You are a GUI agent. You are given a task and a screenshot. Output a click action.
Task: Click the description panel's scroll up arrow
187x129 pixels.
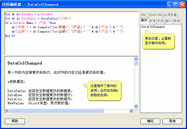tap(136, 59)
